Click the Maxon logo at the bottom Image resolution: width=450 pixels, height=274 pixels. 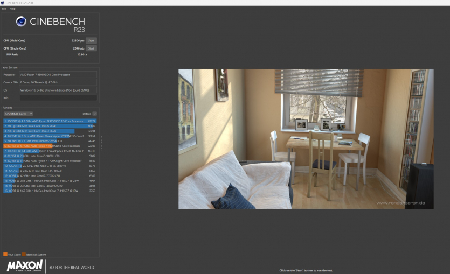[x=25, y=266]
